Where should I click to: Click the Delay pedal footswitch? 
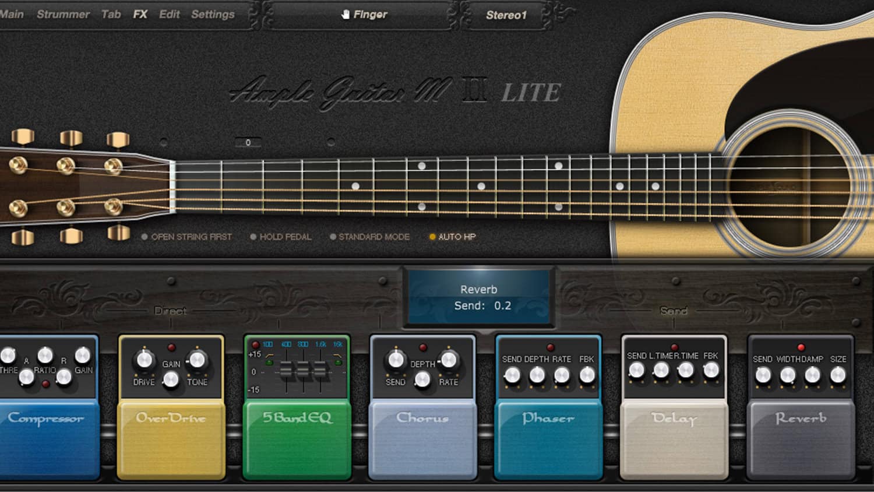pos(674,440)
